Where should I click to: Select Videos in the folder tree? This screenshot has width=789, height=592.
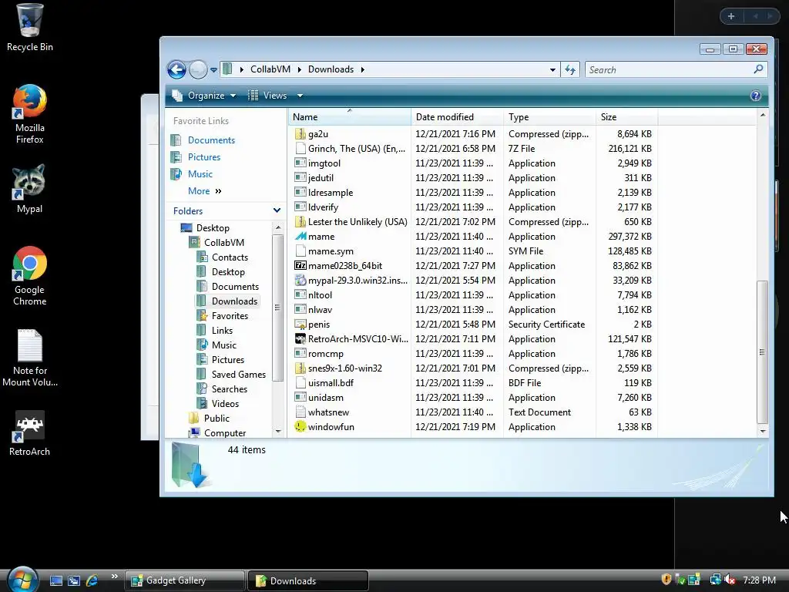pyautogui.click(x=225, y=404)
